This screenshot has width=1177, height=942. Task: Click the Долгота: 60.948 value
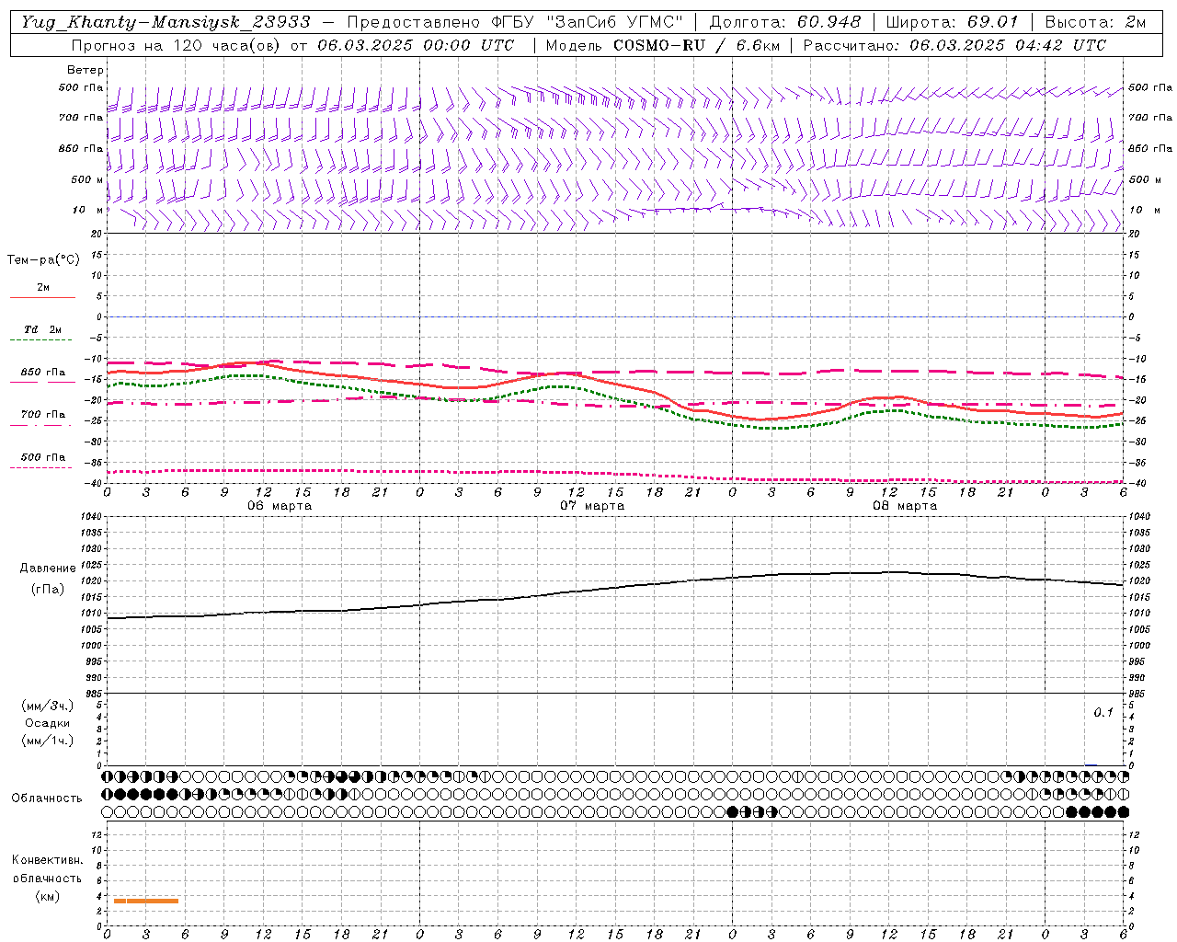(x=784, y=21)
